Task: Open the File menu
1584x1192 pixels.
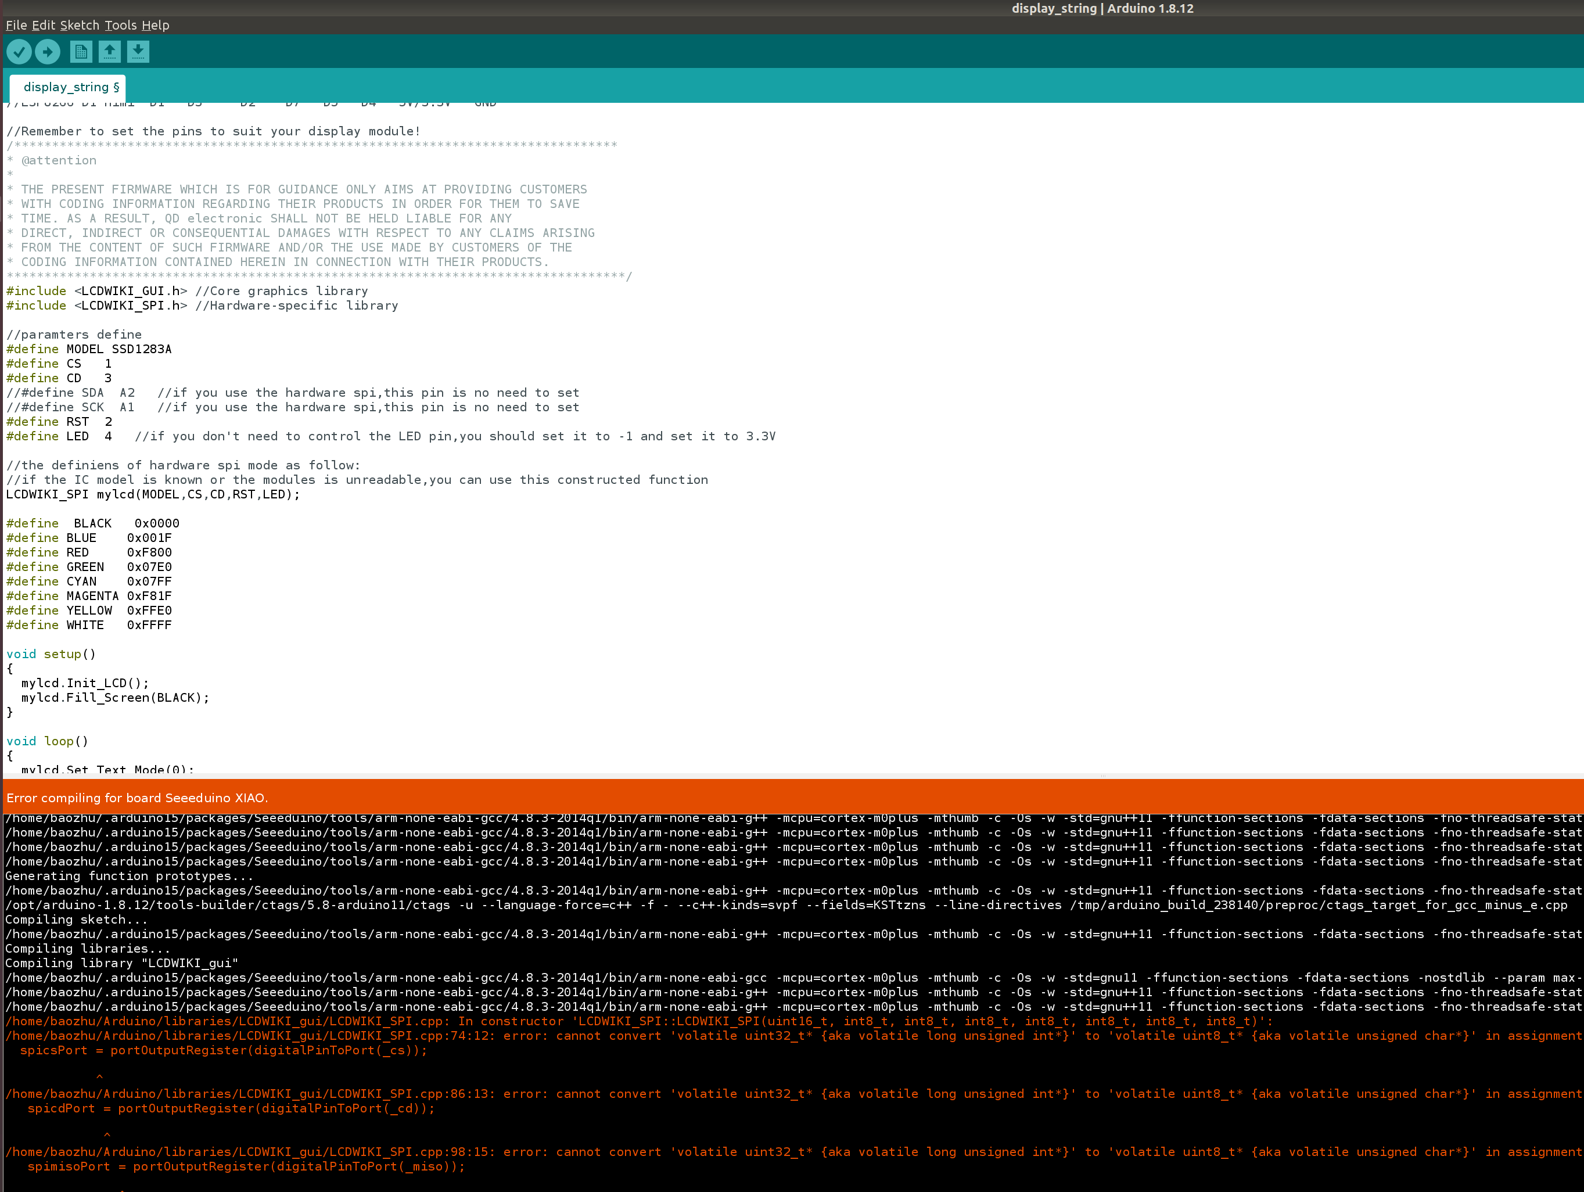Action: pyautogui.click(x=16, y=25)
